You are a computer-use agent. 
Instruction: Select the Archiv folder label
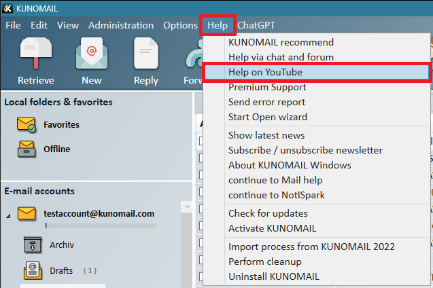62,245
